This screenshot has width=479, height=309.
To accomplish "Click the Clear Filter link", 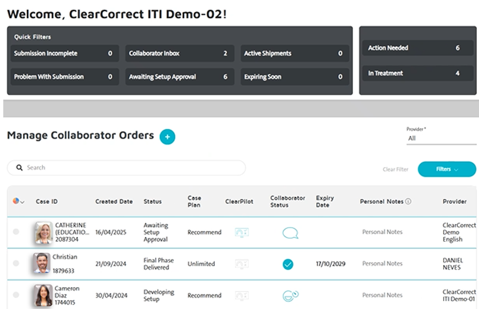I will coord(396,169).
